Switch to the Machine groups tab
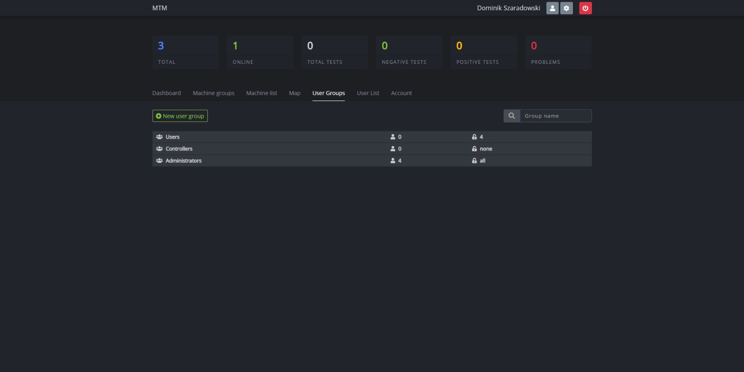This screenshot has width=744, height=372. tap(213, 93)
